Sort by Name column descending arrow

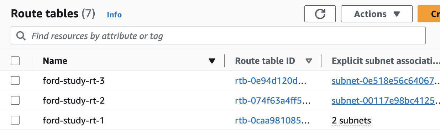(212, 61)
